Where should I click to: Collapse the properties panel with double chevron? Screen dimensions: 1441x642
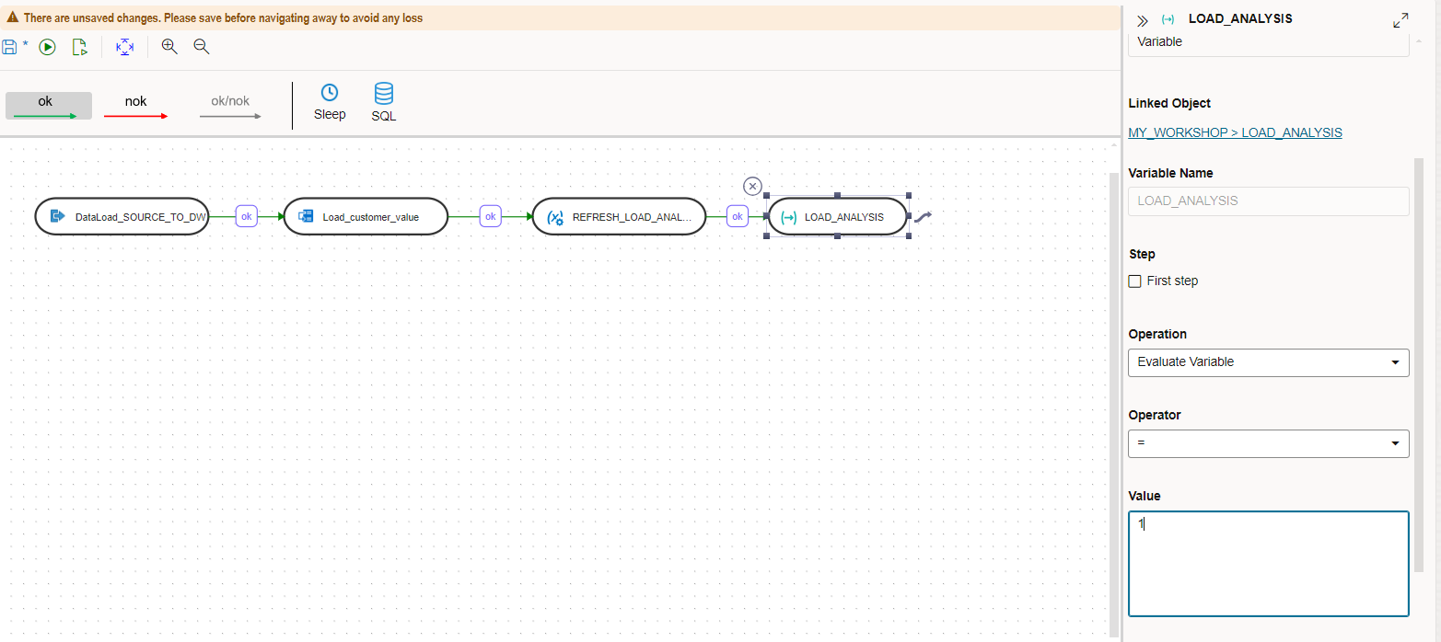pos(1143,20)
